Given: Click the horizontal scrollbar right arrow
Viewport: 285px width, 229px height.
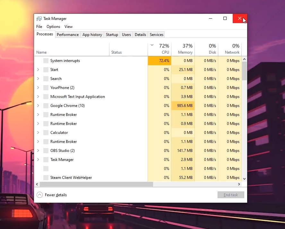Looking at the screenshot, I should [x=239, y=184].
